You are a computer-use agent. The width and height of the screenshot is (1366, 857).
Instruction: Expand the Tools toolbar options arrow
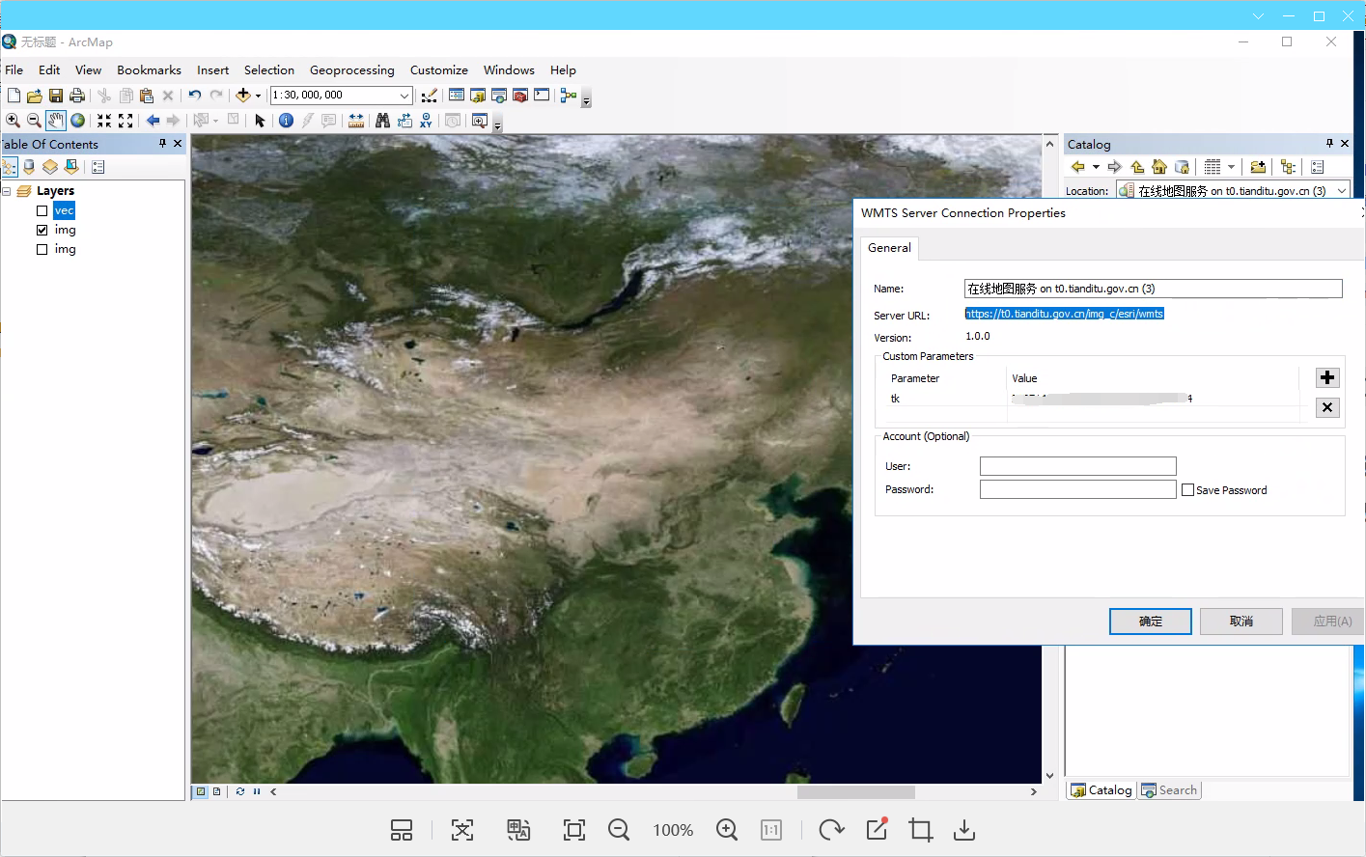[497, 124]
